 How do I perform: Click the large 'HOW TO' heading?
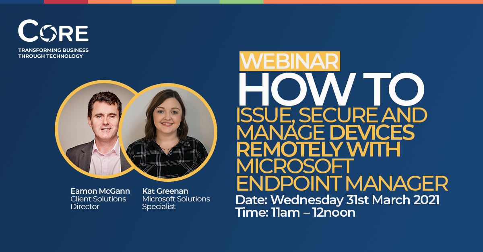(x=331, y=89)
